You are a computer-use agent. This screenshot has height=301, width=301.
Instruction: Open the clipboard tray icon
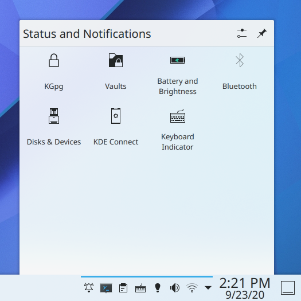[123, 288]
